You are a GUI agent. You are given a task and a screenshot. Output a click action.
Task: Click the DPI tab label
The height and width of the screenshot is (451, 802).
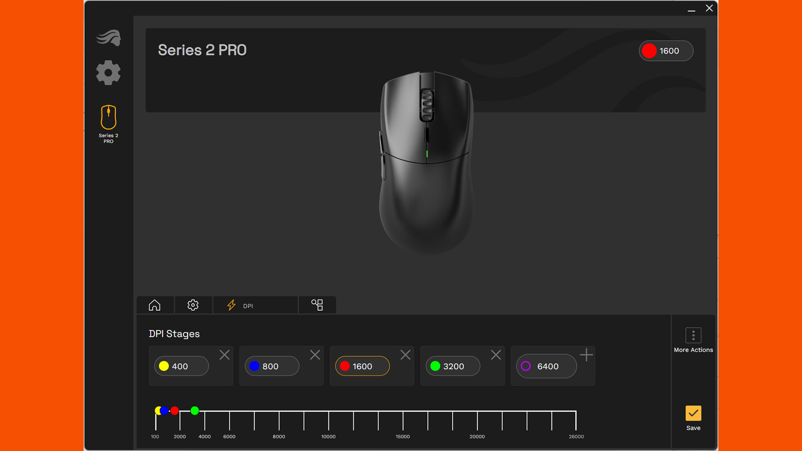[x=247, y=306]
